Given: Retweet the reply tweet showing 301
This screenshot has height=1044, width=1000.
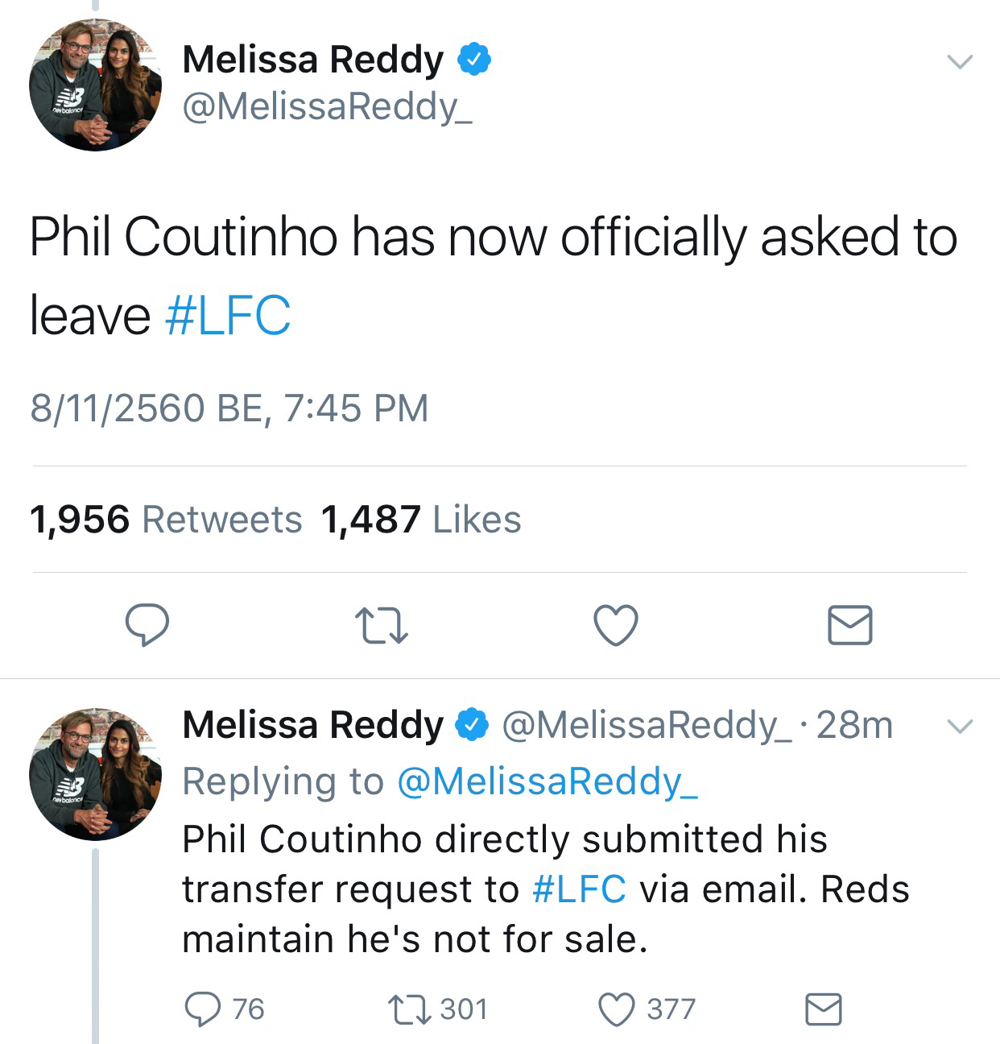Looking at the screenshot, I should (437, 1009).
